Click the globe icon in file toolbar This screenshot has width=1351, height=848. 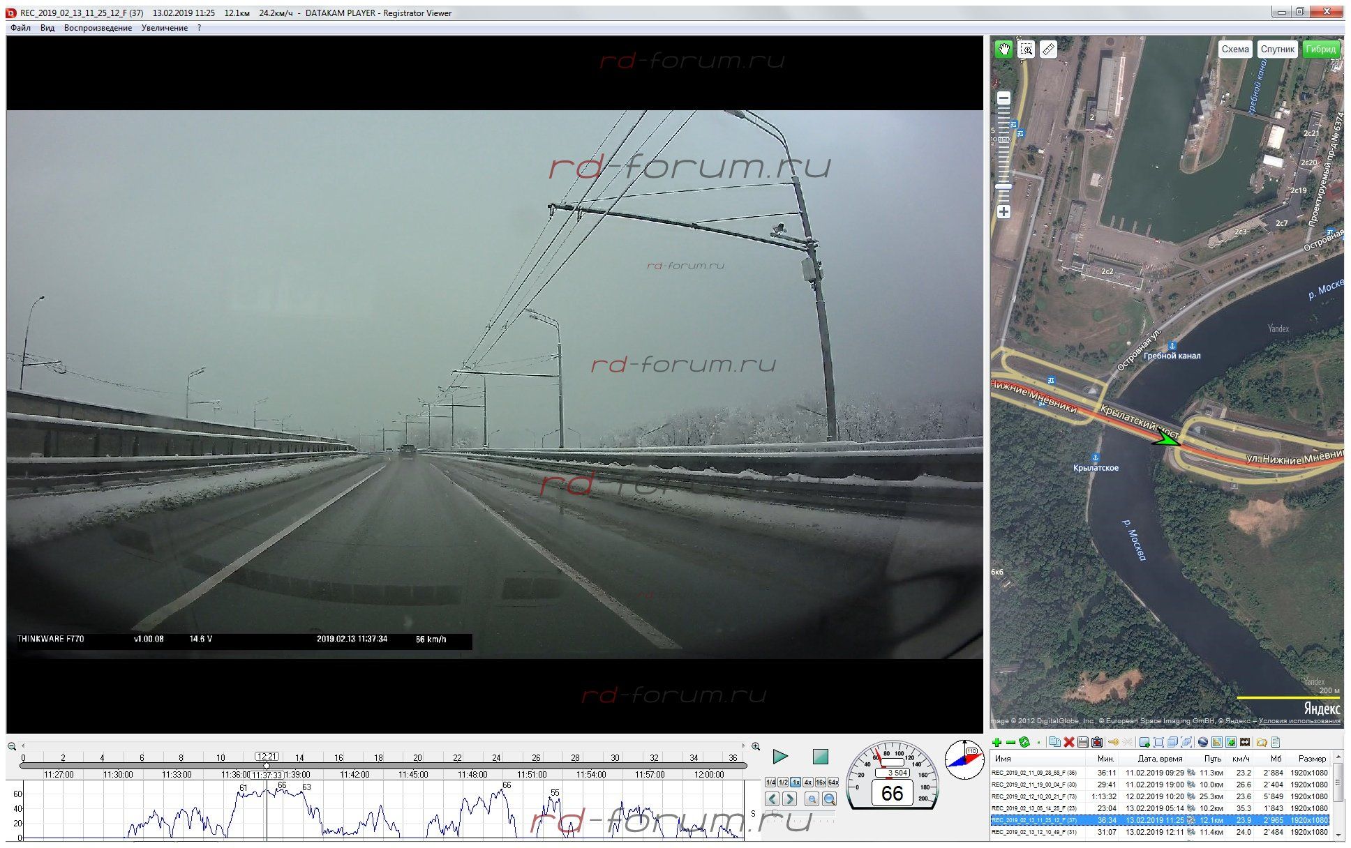[1202, 742]
